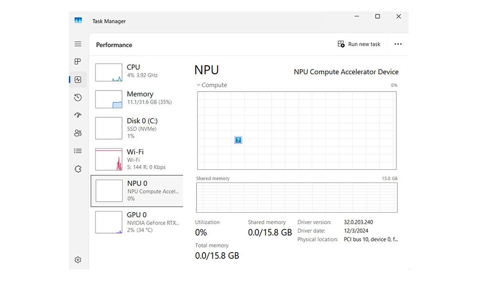Open the Details list icon

(78, 151)
